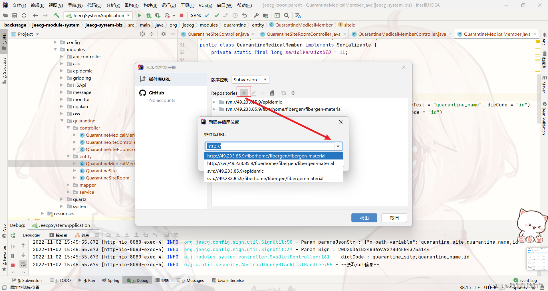
Task: Open QuarantineSiteRoom entity in Project tree
Action: [107, 178]
